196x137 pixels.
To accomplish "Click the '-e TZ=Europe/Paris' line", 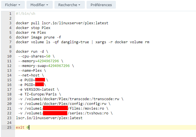I will pyautogui.click(x=39, y=94).
